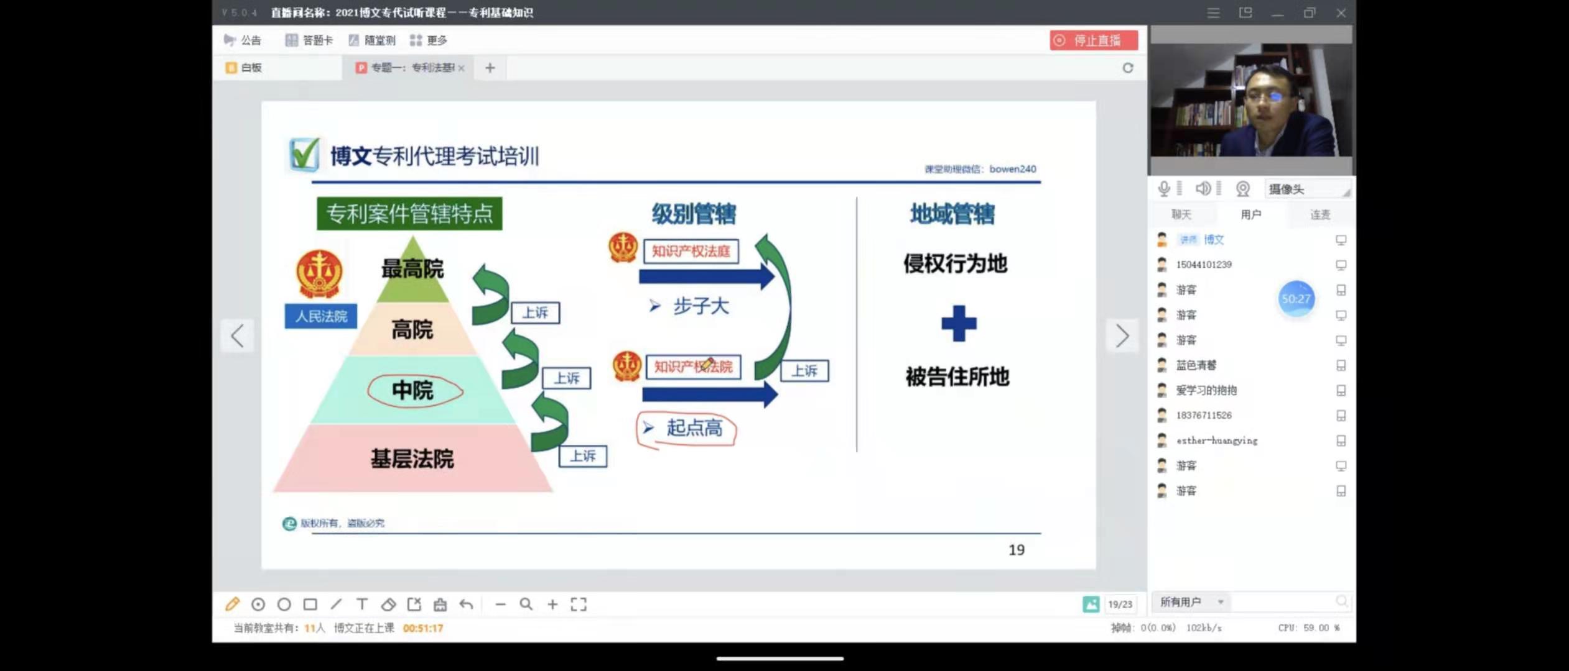The image size is (1569, 671).
Task: Open the 更多 menu
Action: coord(429,40)
